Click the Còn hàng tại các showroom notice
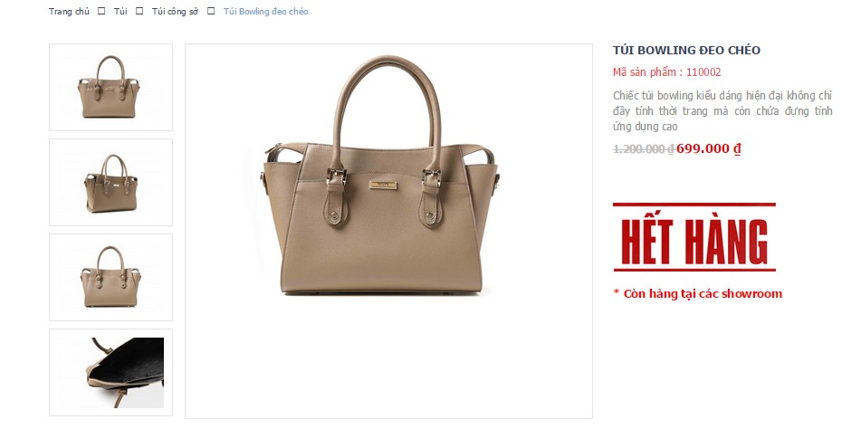Screen dimensions: 842x429 point(697,294)
